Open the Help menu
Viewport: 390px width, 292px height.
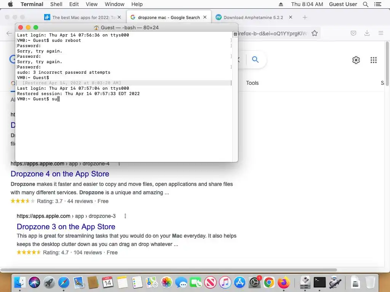coord(137,4)
